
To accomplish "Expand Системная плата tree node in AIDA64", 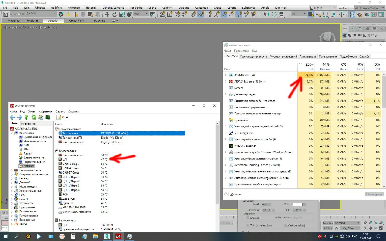I will (x=12, y=170).
